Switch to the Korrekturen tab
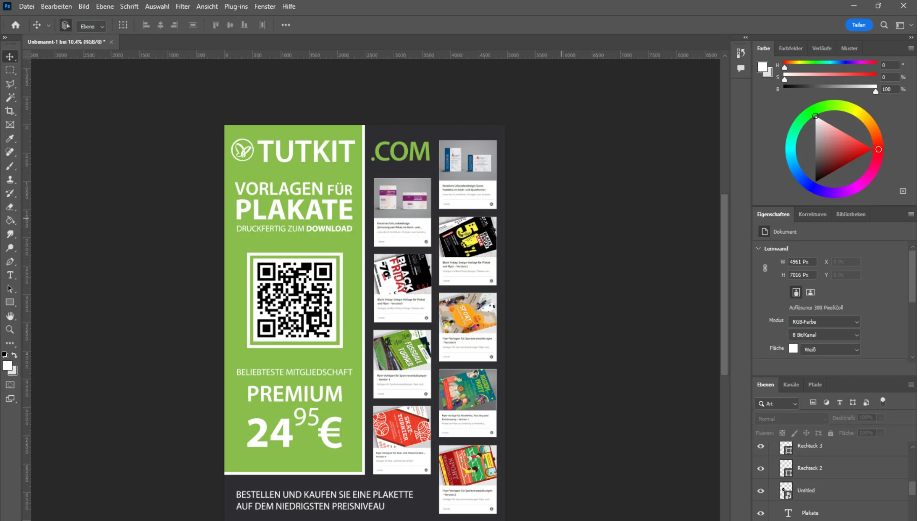921x521 pixels. point(812,214)
